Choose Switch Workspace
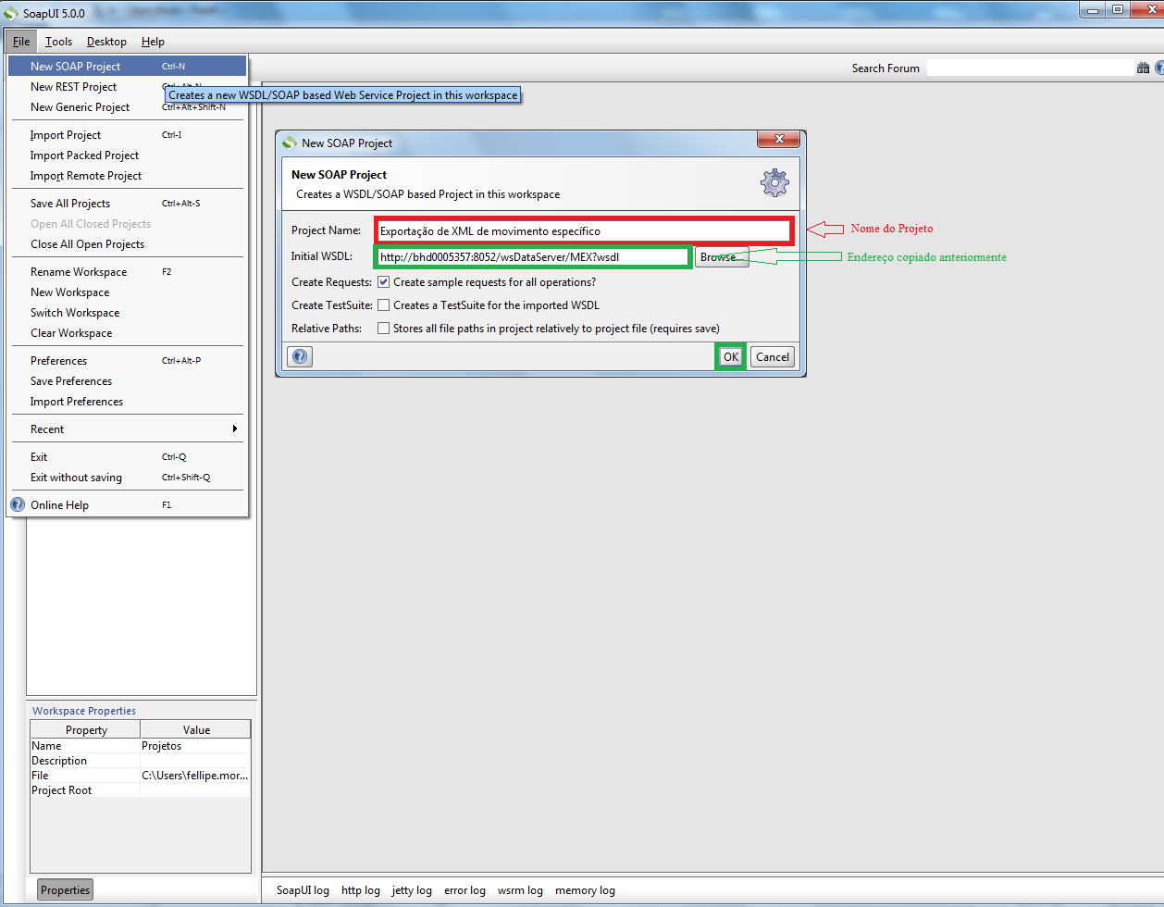 127,313
